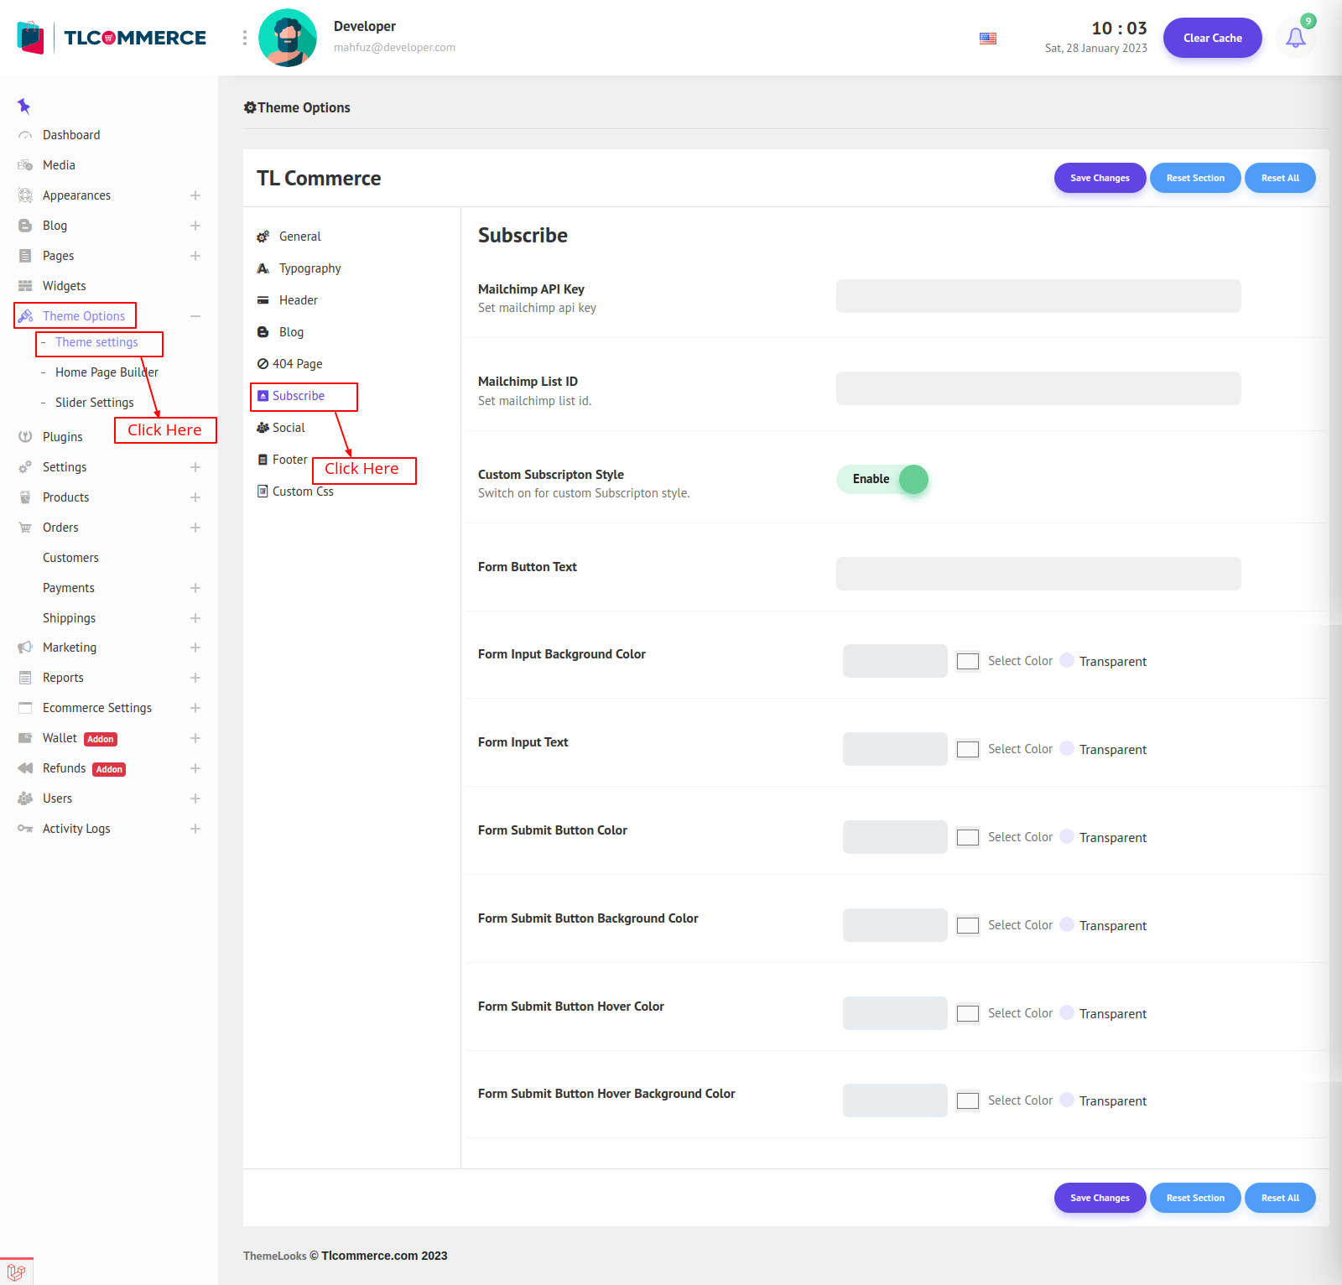The image size is (1342, 1285).
Task: Click the Clear Cache button
Action: pos(1212,38)
